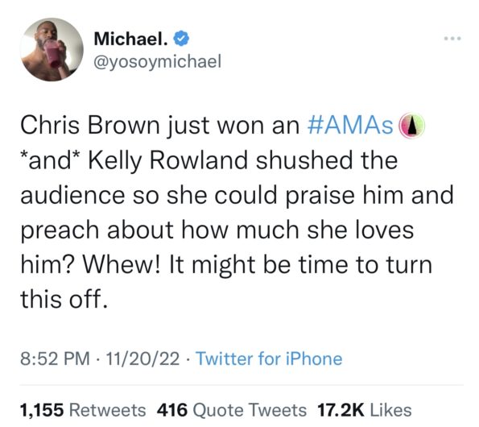479x427 pixels.
Task: View the 416 Quote Tweets list
Action: [232, 410]
